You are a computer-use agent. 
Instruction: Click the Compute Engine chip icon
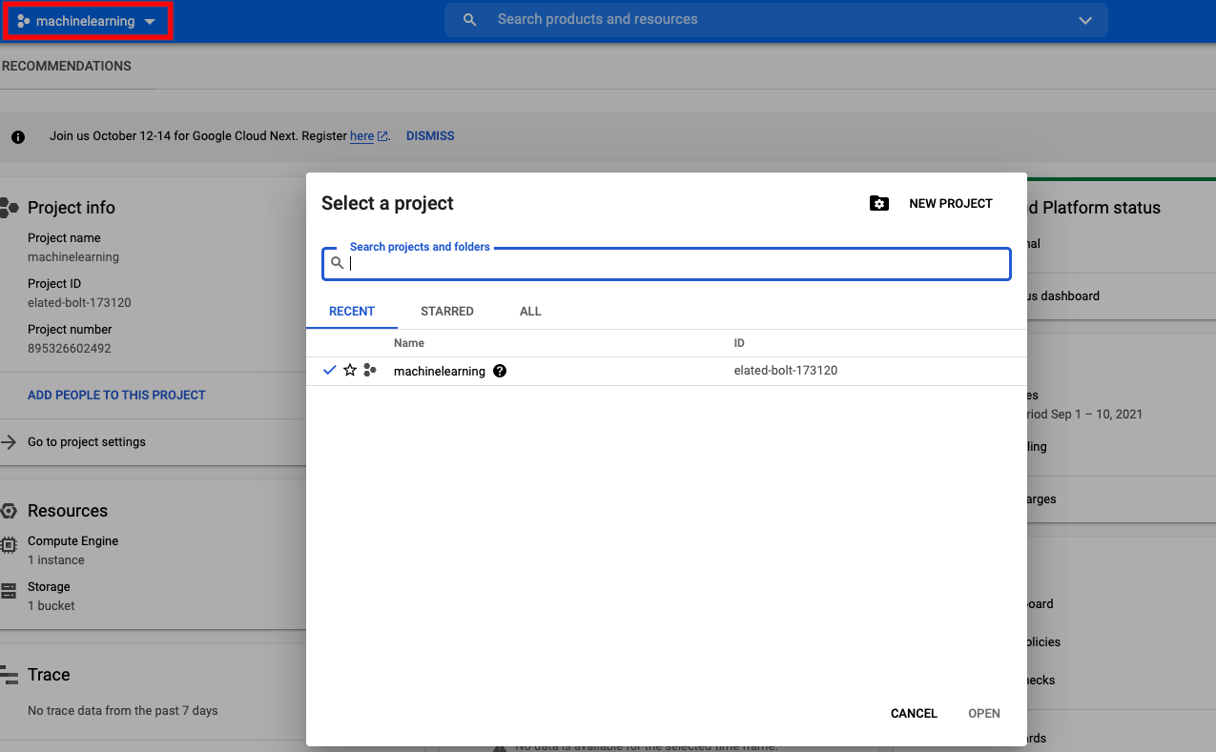[9, 545]
